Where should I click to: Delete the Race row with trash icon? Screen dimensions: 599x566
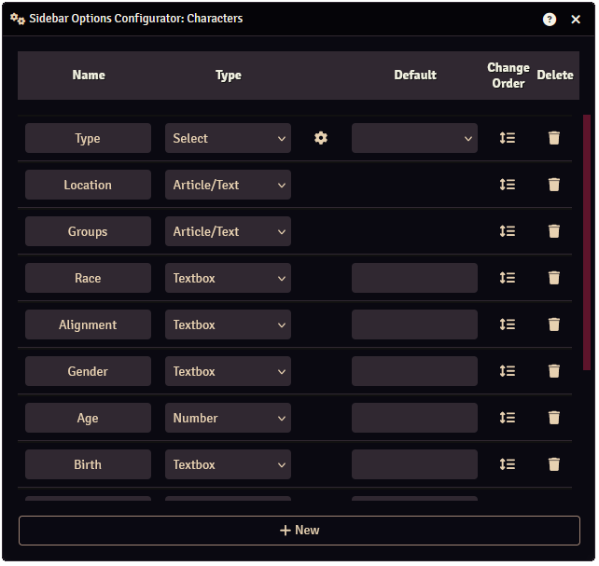click(x=553, y=278)
